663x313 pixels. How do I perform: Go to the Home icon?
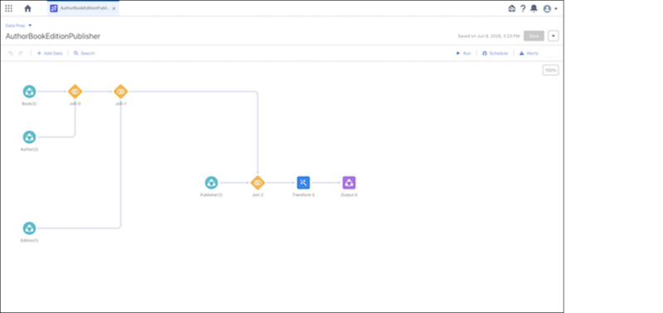pyautogui.click(x=28, y=8)
